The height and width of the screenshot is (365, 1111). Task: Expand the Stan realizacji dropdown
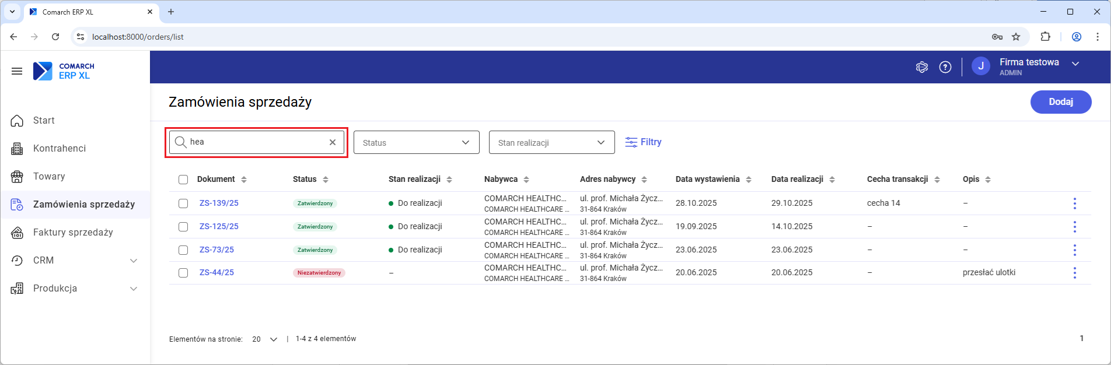coord(551,143)
